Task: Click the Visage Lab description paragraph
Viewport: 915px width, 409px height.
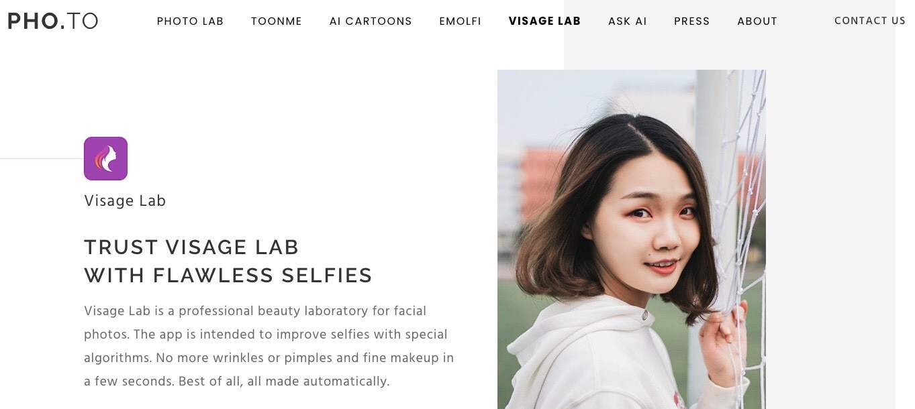Action: pyautogui.click(x=269, y=346)
